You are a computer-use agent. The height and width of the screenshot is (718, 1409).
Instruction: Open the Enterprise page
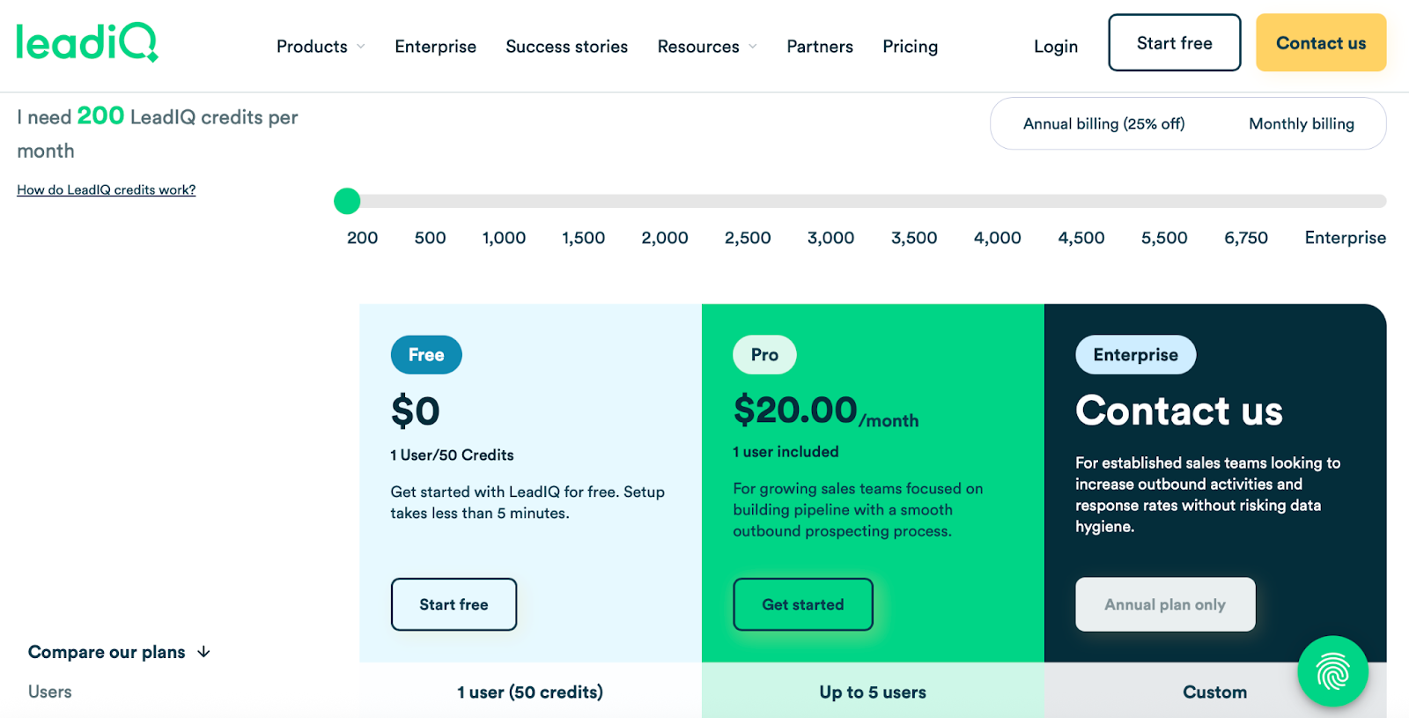pyautogui.click(x=435, y=46)
